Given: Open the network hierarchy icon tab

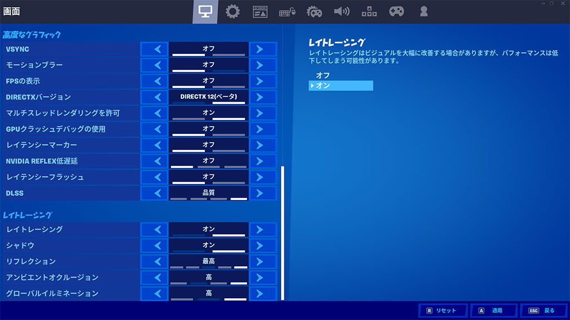Looking at the screenshot, I should pos(369,12).
